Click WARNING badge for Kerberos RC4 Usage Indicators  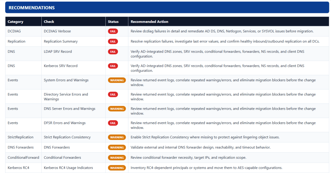pos(117,168)
